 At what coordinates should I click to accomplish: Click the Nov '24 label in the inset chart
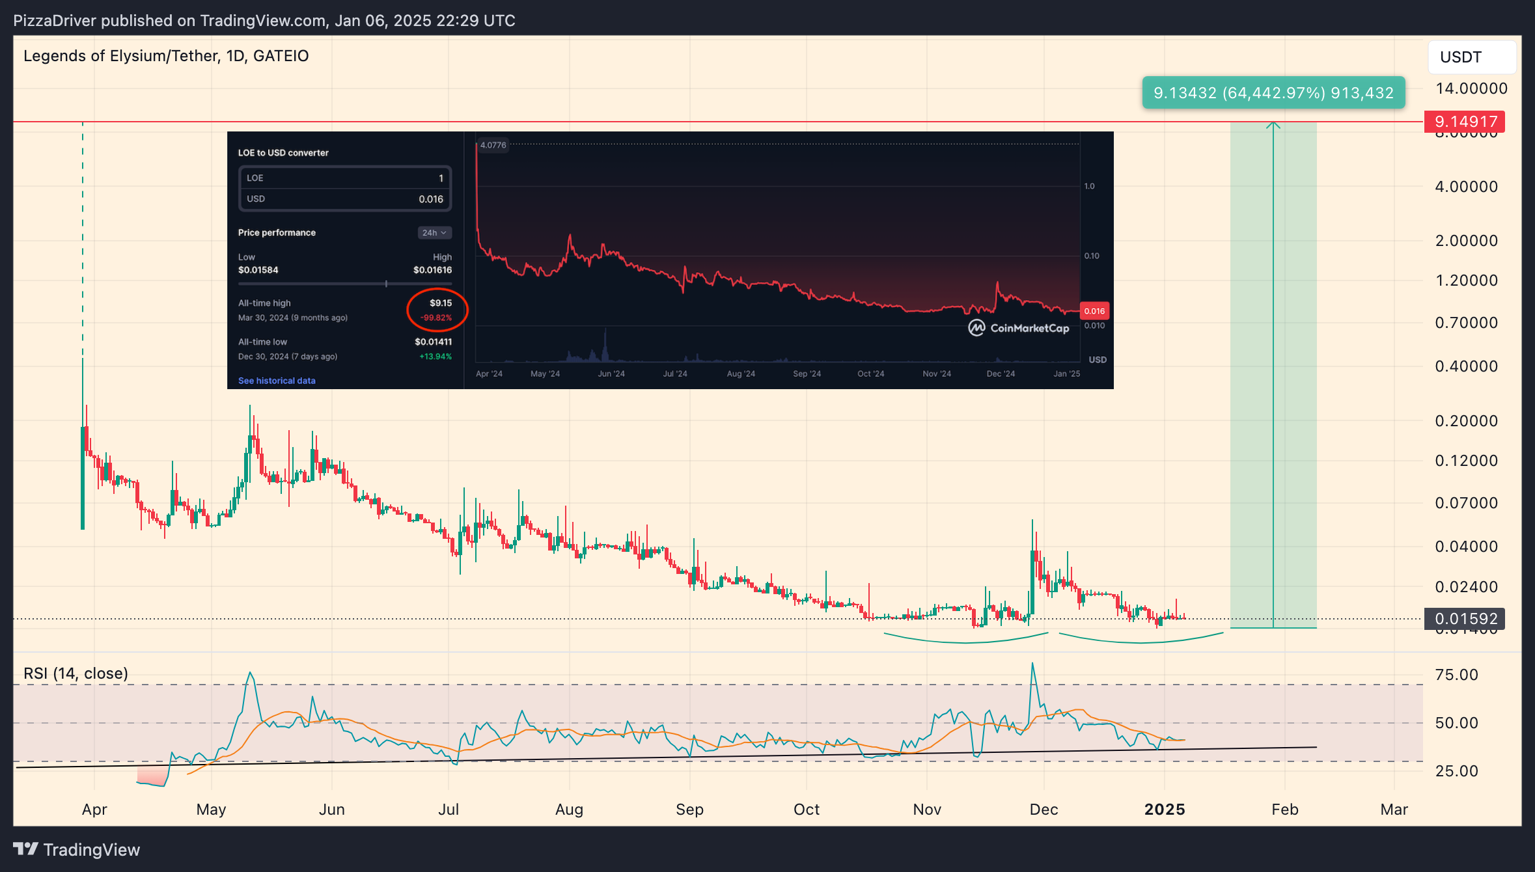(x=937, y=374)
